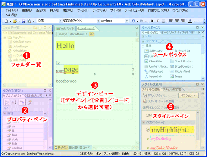Select the CheckBox control in toolbox
The height and width of the screenshot is (157, 207).
tap(154, 61)
